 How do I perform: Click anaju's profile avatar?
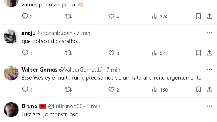[11, 37]
